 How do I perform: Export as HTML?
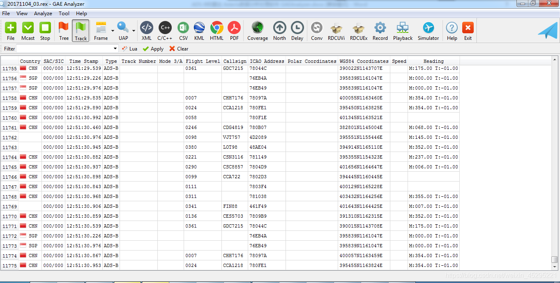[x=217, y=31]
